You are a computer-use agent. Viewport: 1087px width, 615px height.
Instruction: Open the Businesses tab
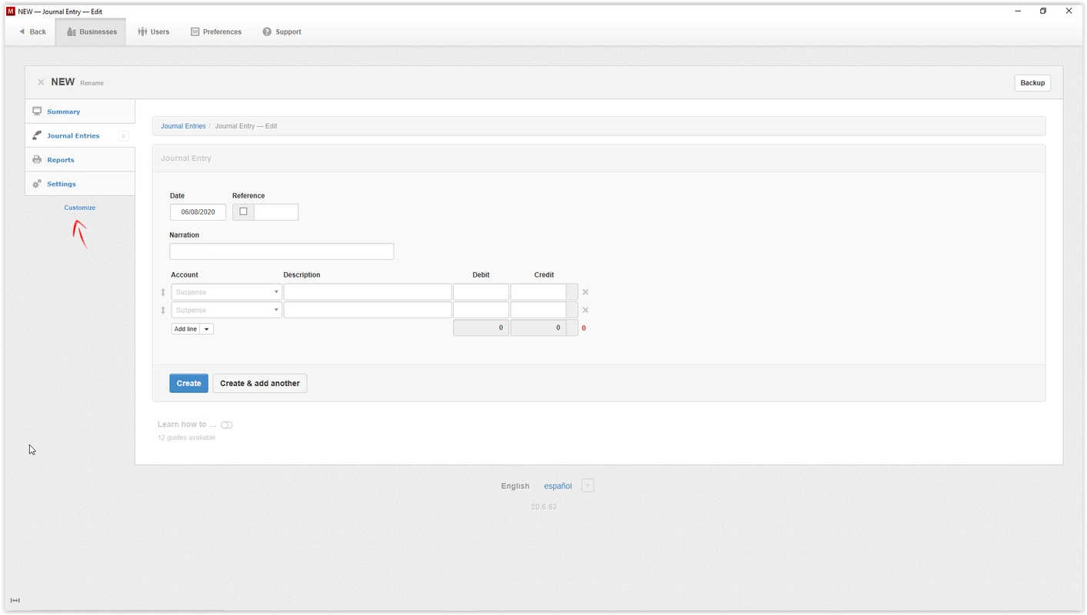(x=91, y=32)
